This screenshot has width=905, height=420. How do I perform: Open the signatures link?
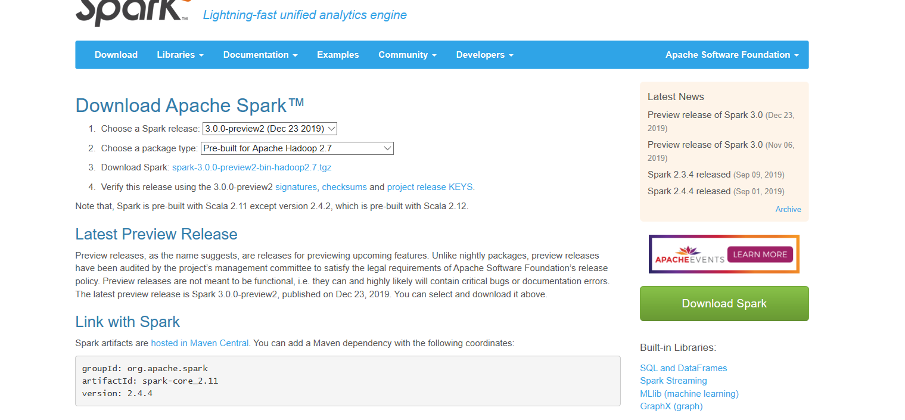click(296, 187)
